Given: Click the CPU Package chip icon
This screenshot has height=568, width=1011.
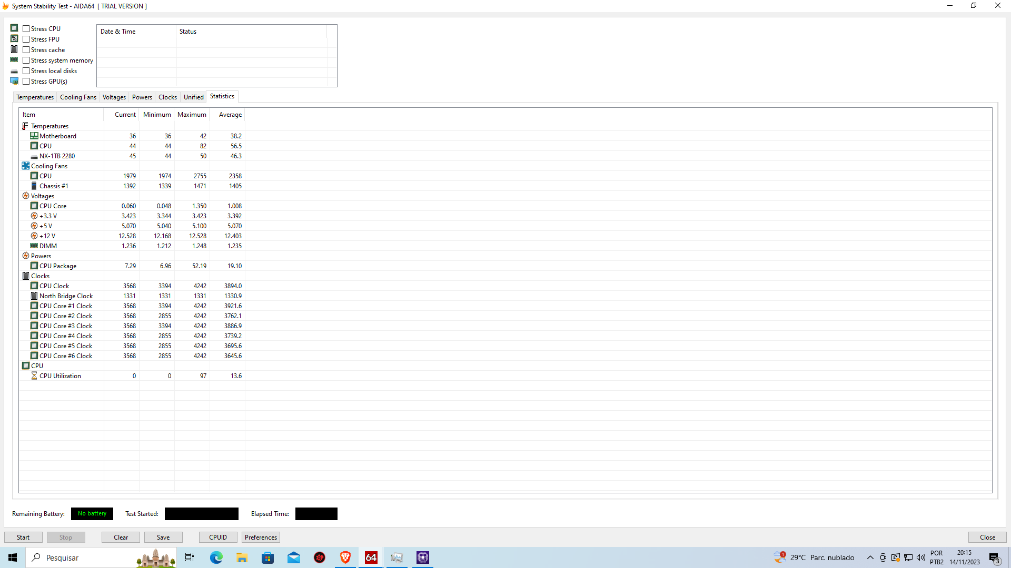Looking at the screenshot, I should [x=34, y=266].
